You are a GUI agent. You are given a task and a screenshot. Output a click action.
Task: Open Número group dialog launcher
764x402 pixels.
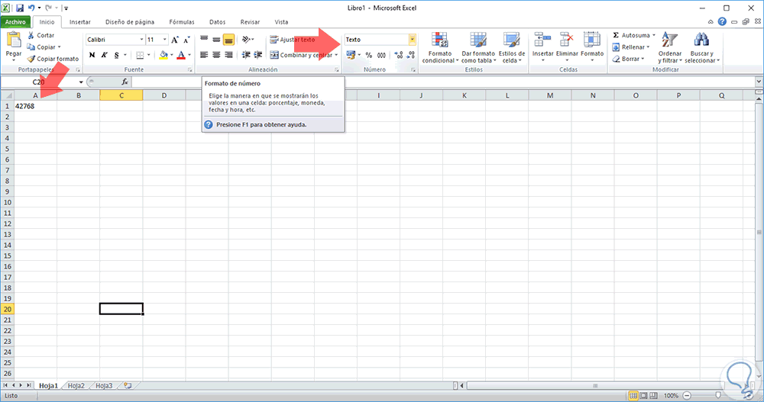(x=413, y=70)
